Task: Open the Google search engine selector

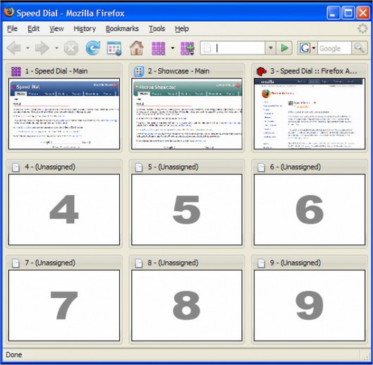Action: coord(307,48)
